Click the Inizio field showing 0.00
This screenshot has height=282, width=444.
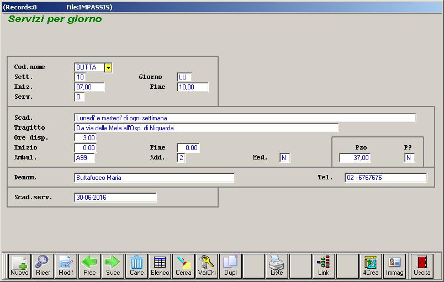(x=85, y=148)
